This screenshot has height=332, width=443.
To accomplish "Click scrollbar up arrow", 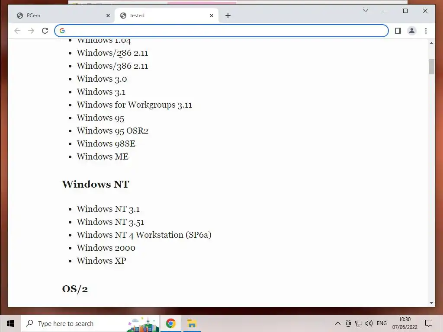I will coord(431,43).
